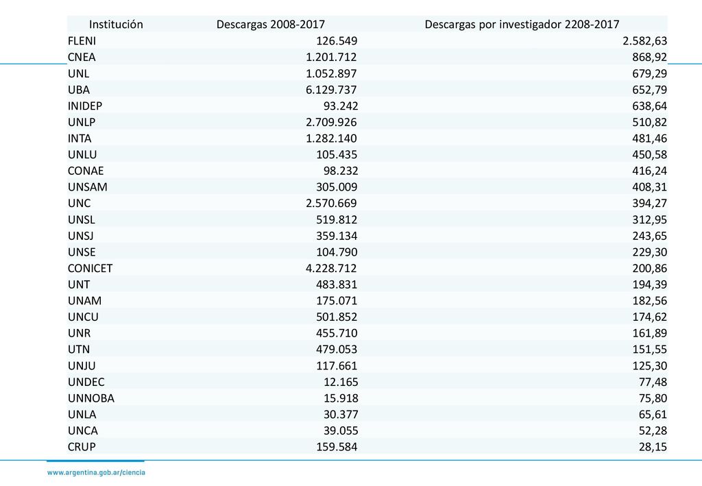
Task: Click the CRUP institution cell
Action: pos(82,447)
